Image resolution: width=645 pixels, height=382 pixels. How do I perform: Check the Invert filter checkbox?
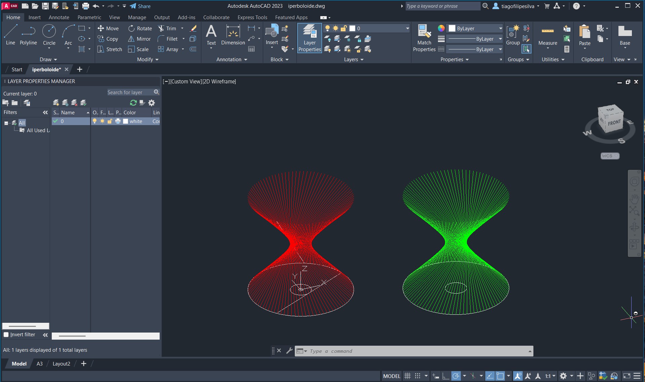[6, 335]
